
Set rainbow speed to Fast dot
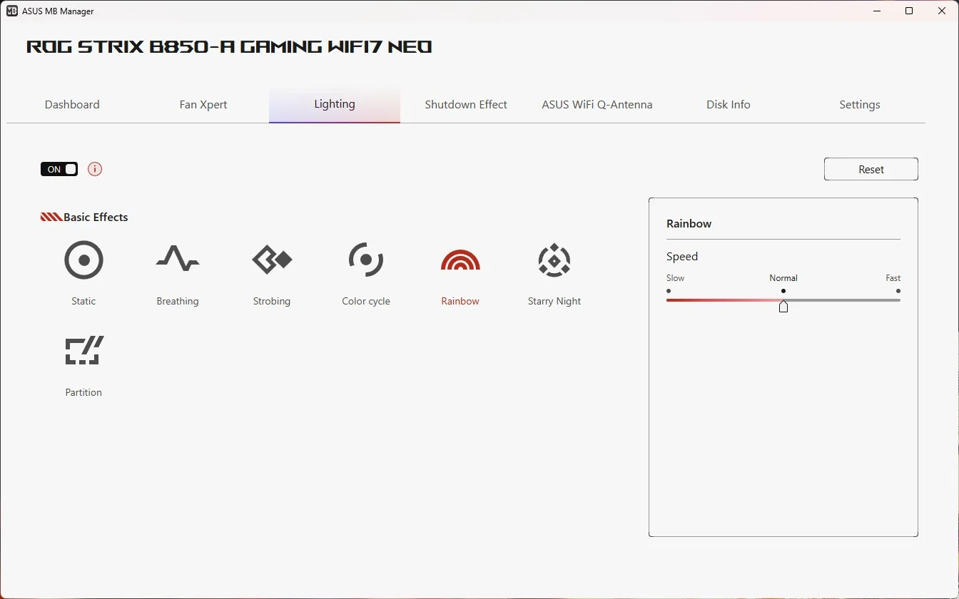pos(898,291)
